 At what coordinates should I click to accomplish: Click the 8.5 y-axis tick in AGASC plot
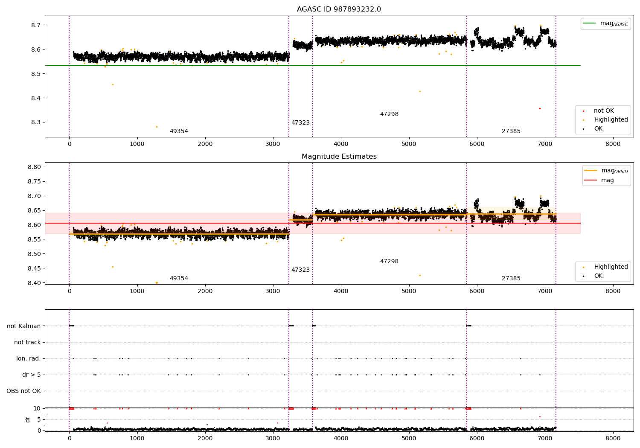tap(36, 74)
